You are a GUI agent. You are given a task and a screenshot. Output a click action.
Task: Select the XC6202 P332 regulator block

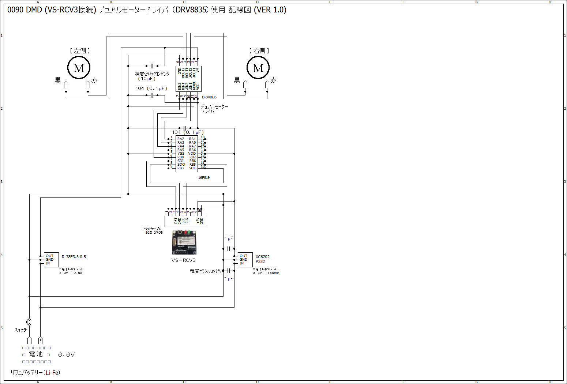[x=245, y=260]
